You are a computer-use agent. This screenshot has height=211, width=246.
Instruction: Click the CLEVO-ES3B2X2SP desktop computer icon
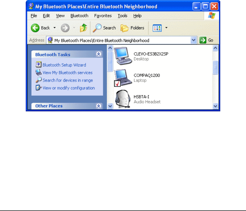point(123,56)
